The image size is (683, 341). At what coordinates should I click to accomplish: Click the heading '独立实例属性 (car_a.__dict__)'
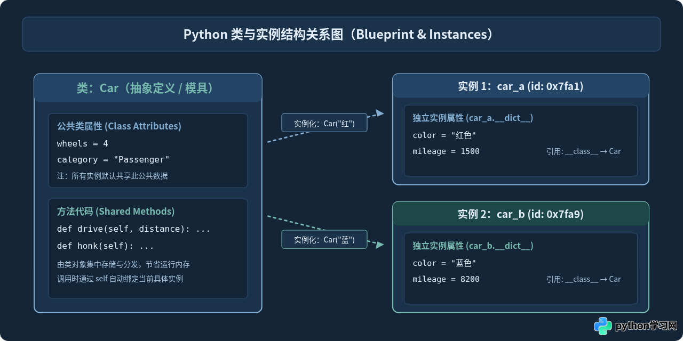[x=473, y=118]
